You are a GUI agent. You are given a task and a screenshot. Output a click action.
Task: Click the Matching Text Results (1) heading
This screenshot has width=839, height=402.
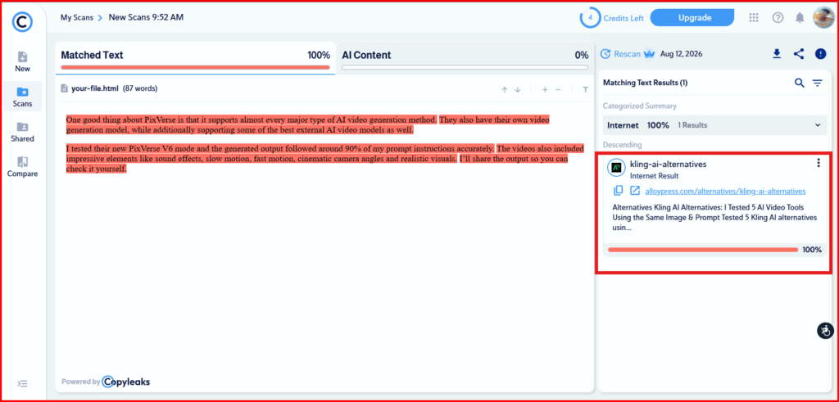pos(646,83)
